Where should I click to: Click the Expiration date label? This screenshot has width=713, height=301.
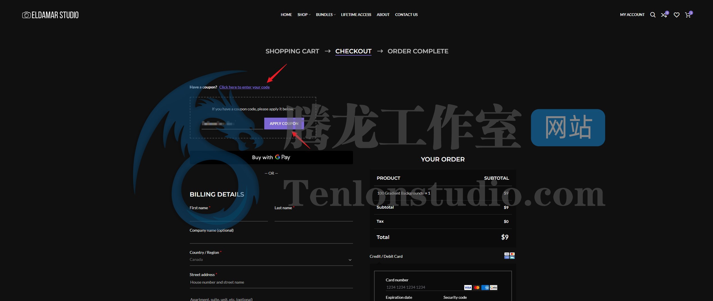coord(399,297)
